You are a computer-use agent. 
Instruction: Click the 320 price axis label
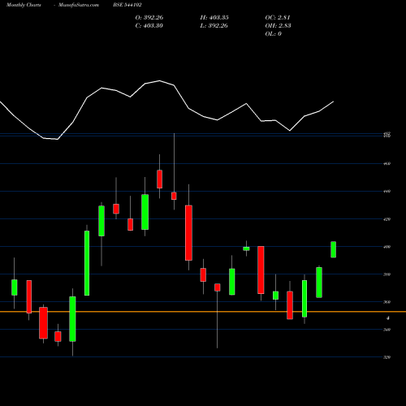pos(387,357)
